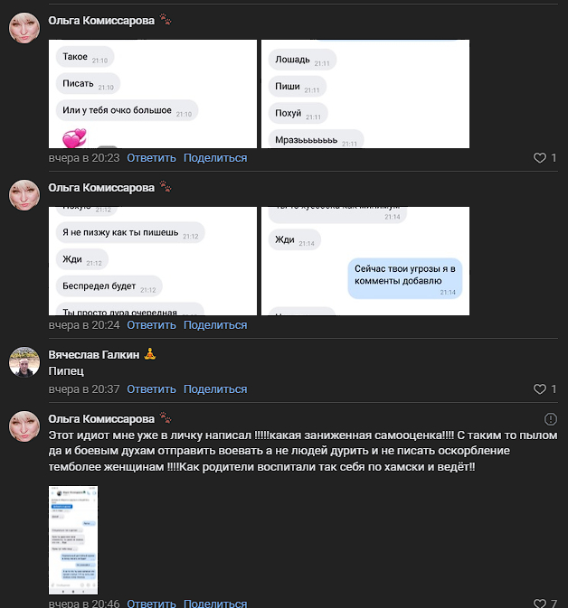This screenshot has width=568, height=608.
Task: Open the screenshot containing "Лошадь" message
Action: click(x=365, y=94)
